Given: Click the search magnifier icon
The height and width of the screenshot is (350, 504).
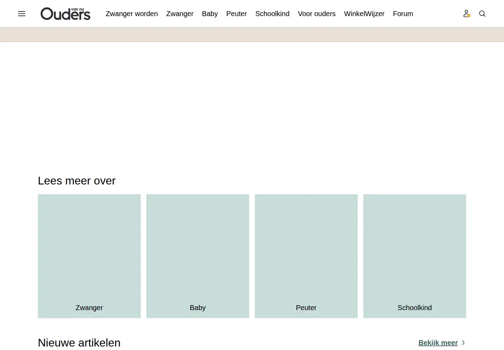Looking at the screenshot, I should 482,14.
